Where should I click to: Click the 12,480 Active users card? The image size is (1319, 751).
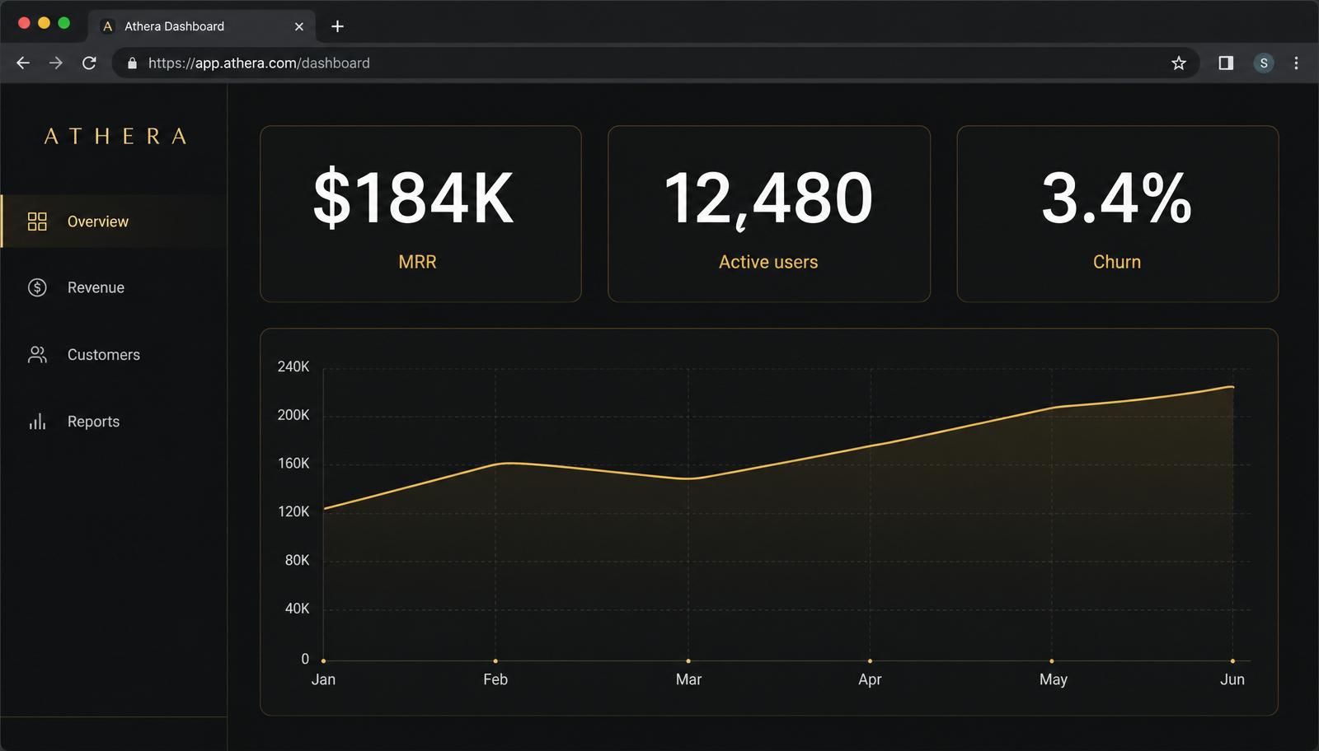[x=769, y=214]
